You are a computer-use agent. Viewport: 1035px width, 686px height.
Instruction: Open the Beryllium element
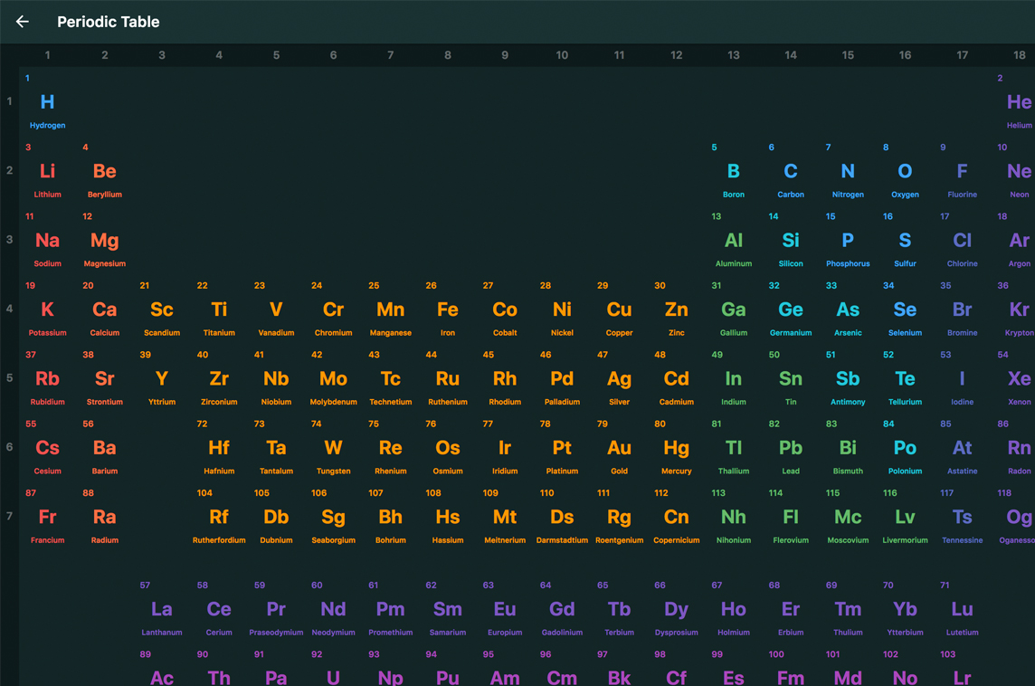104,171
